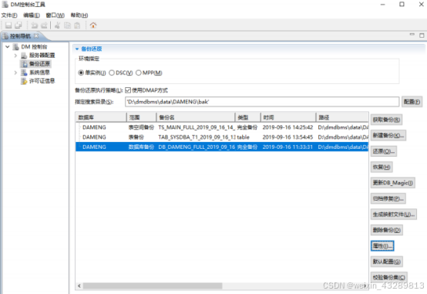
Task: Sort by the 备份名 column header
Action: pos(196,117)
